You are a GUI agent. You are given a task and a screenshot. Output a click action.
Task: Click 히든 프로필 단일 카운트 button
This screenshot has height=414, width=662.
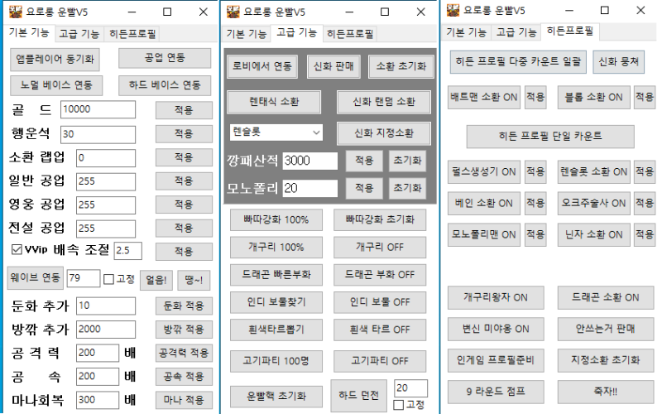tap(550, 136)
